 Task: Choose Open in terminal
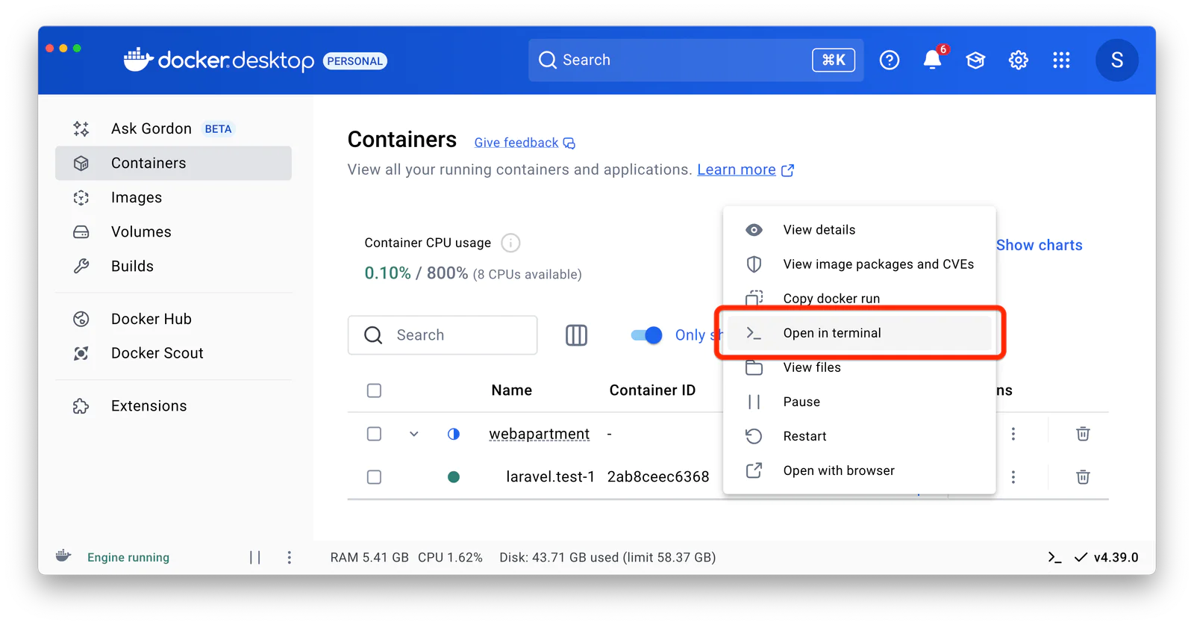(x=859, y=333)
